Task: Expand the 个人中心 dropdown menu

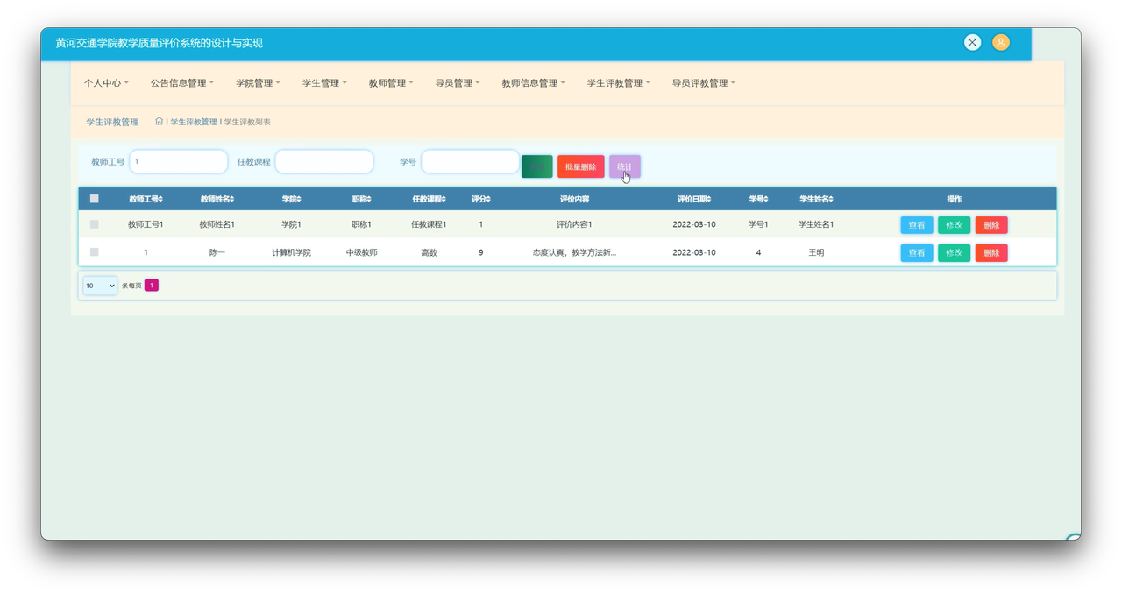Action: [x=105, y=82]
